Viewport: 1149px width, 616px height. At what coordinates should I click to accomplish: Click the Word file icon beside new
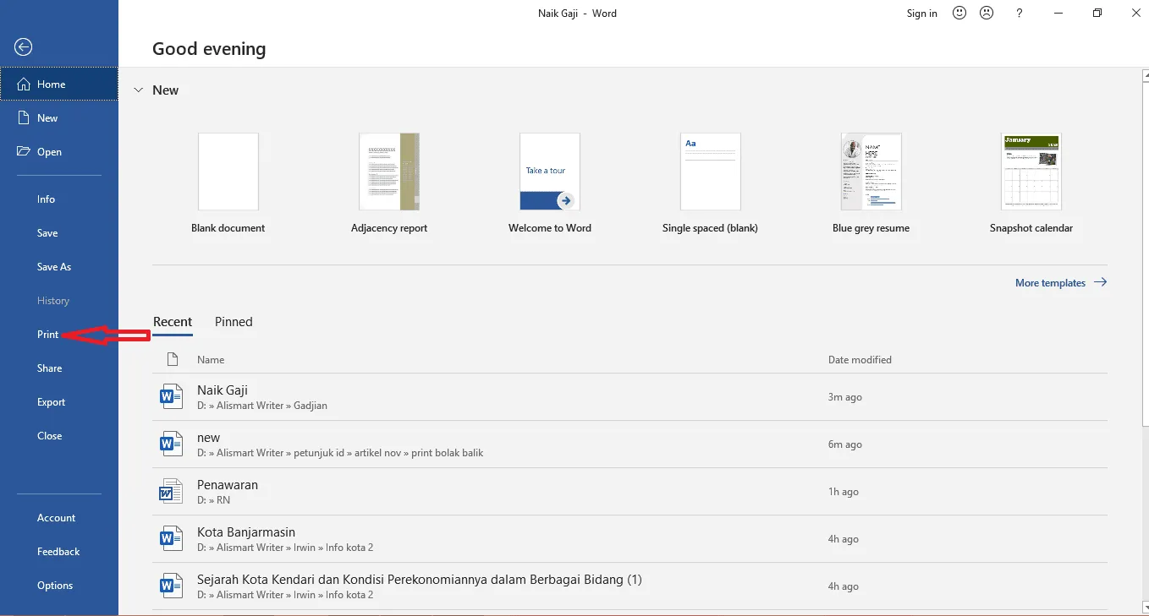171,444
